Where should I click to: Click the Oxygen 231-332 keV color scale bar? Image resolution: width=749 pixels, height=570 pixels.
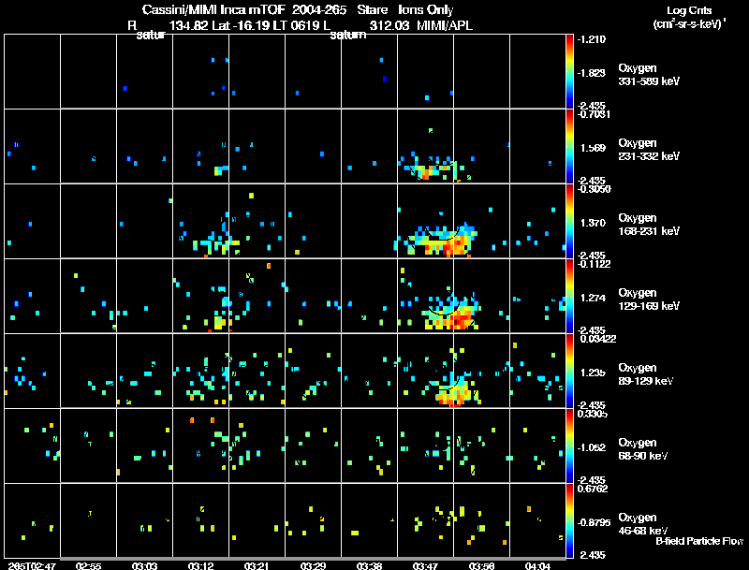569,147
